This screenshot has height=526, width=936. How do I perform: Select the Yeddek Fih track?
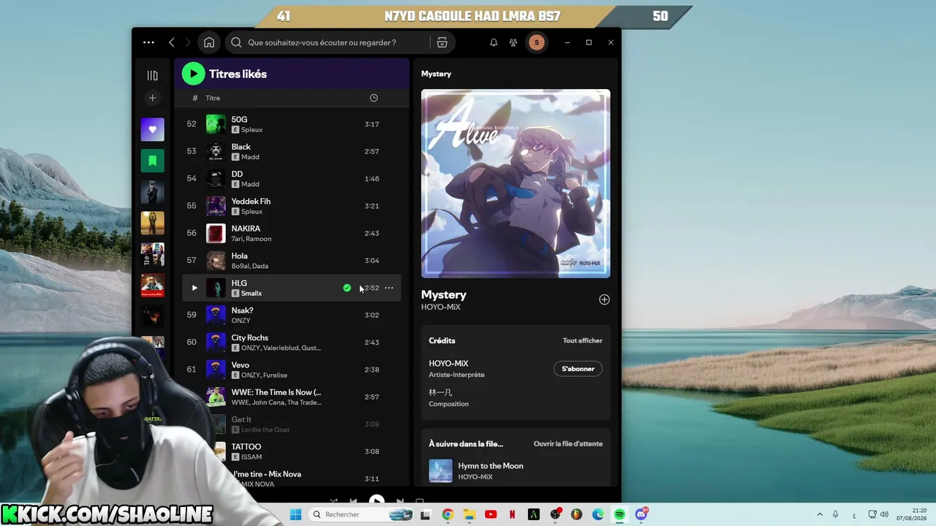coord(292,206)
